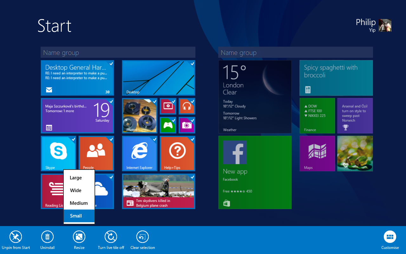Uncheck the People tile checkmark
This screenshot has width=406, height=254.
tap(111, 139)
